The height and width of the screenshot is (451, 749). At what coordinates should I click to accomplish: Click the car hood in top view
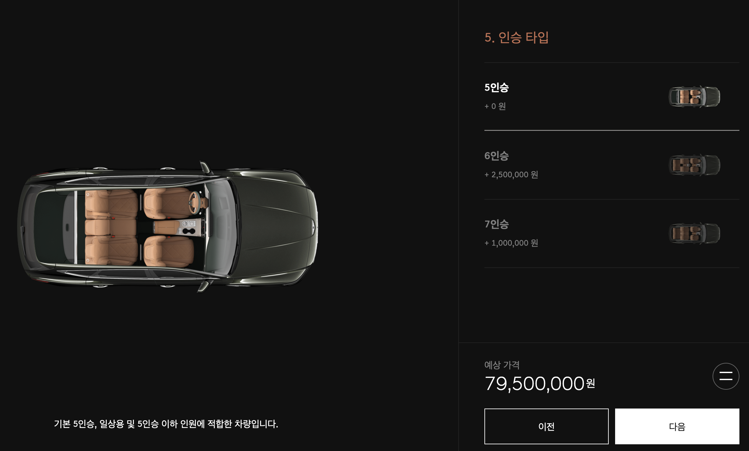tap(275, 226)
